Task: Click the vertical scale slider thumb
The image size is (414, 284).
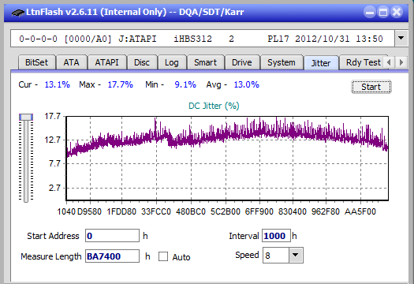Action: click(x=26, y=117)
